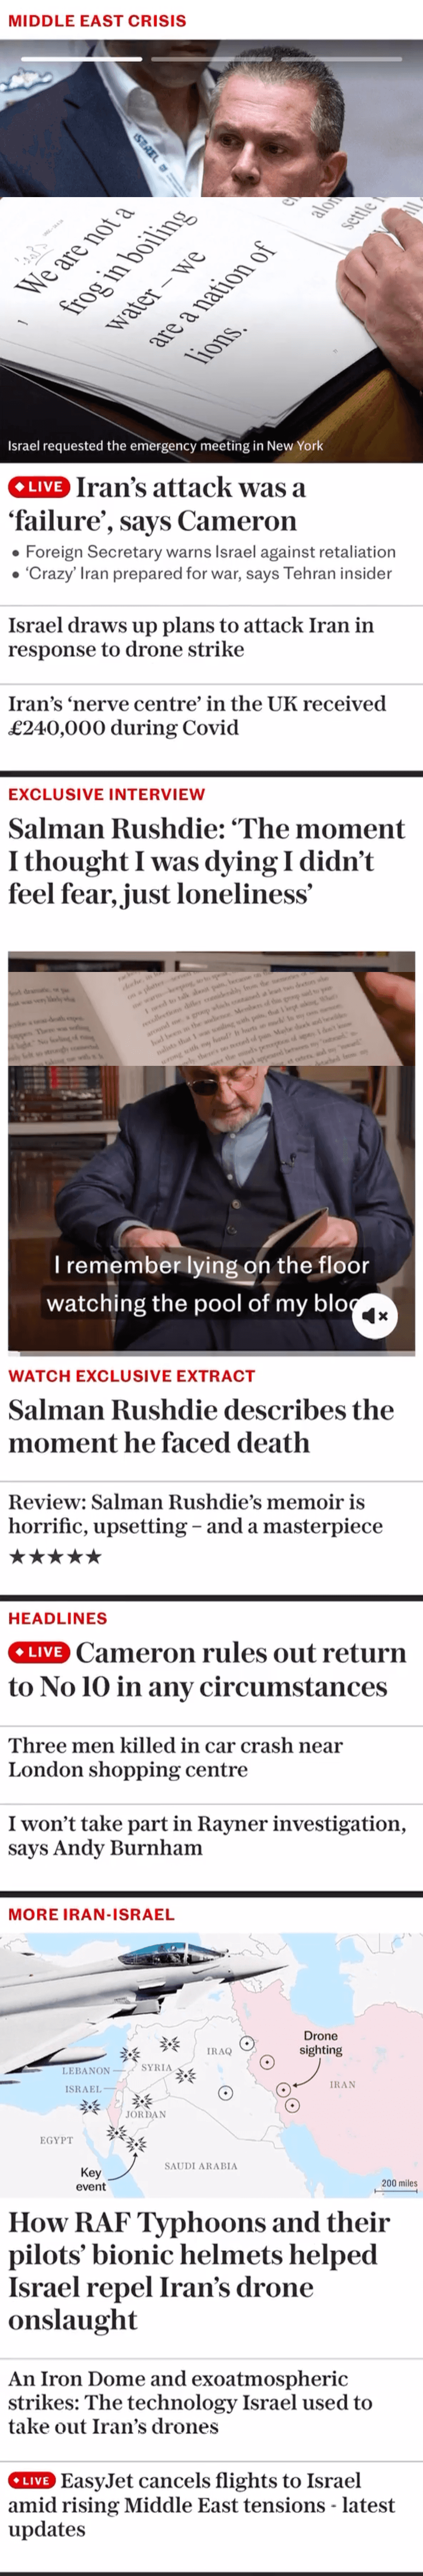The height and width of the screenshot is (2576, 423).
Task: Click the LIVE badge on EasyJet story
Action: tap(31, 2480)
